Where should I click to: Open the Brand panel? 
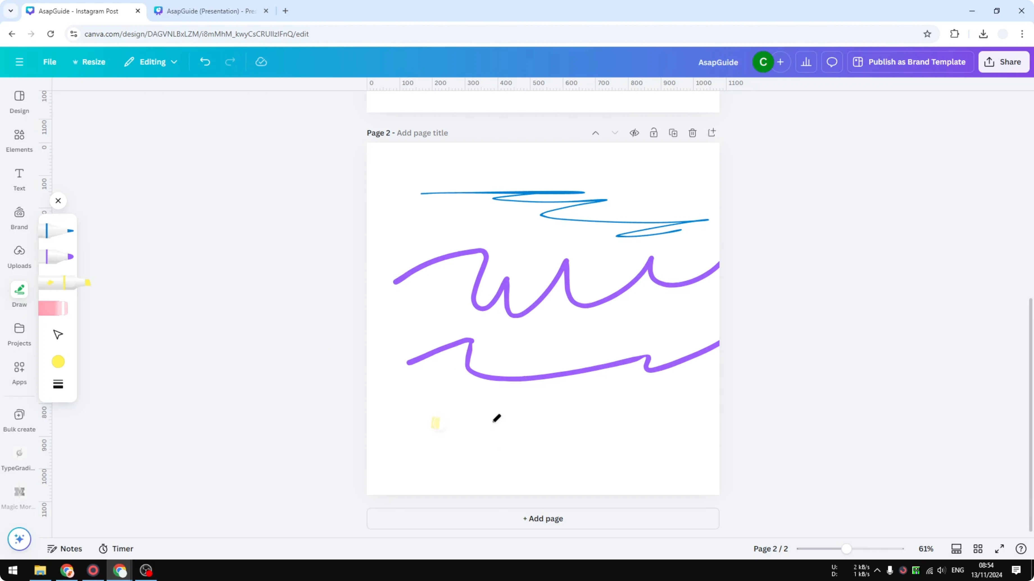click(x=19, y=218)
